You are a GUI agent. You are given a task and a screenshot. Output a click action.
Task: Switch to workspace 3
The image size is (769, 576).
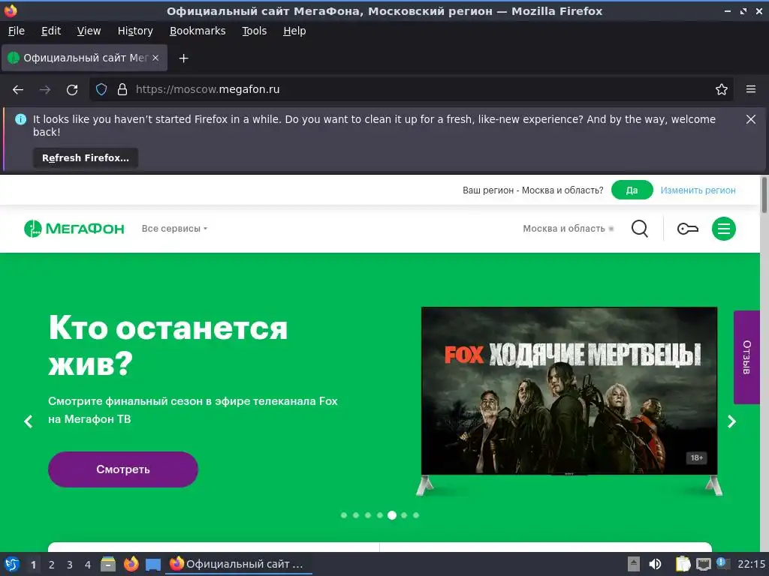pos(70,565)
